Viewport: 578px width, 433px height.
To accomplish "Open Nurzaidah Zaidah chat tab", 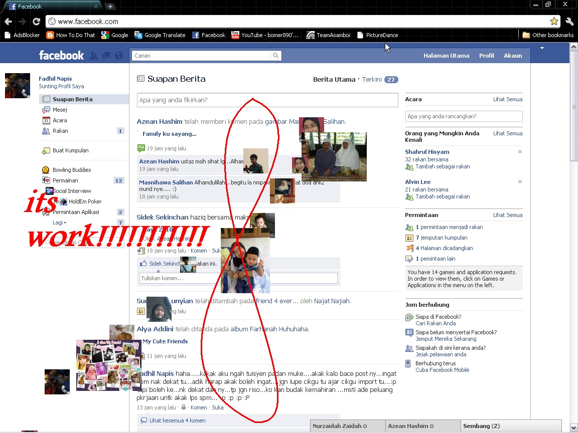I will pyautogui.click(x=348, y=426).
